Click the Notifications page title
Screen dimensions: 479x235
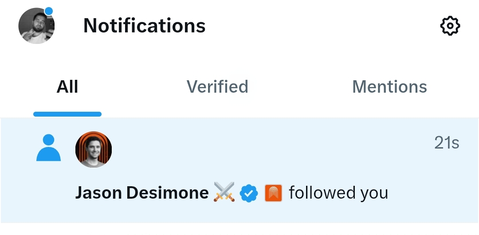tap(144, 26)
